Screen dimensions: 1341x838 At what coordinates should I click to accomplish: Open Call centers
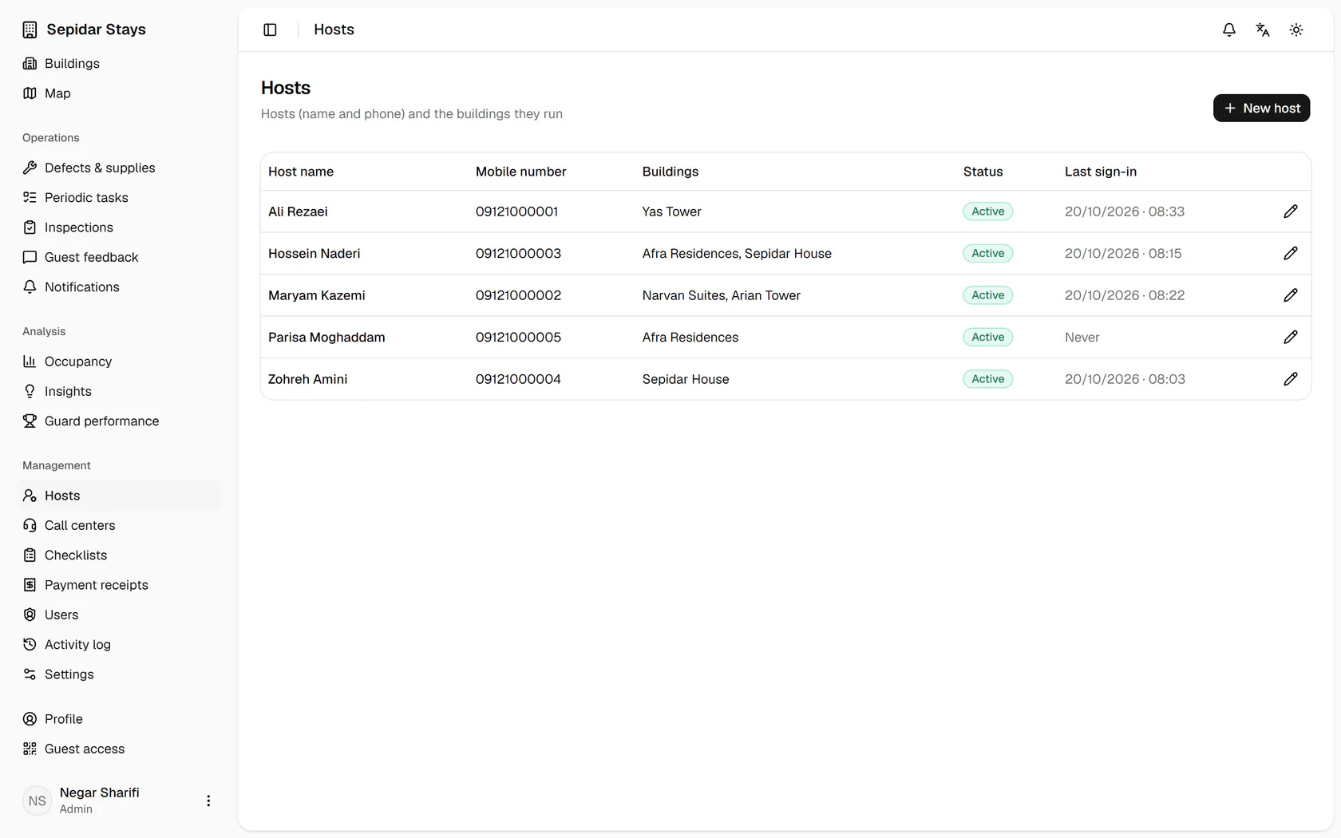click(118, 525)
